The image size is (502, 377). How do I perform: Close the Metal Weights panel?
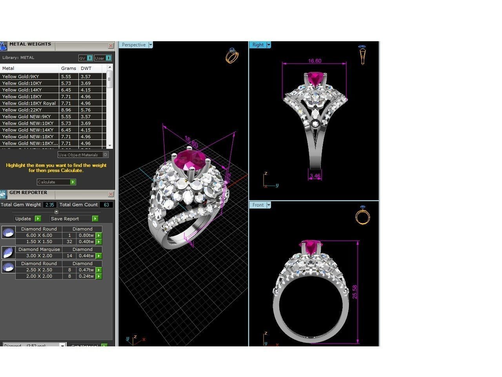[x=111, y=46]
